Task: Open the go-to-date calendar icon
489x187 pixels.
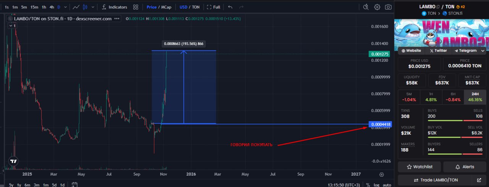Action: click(74, 185)
